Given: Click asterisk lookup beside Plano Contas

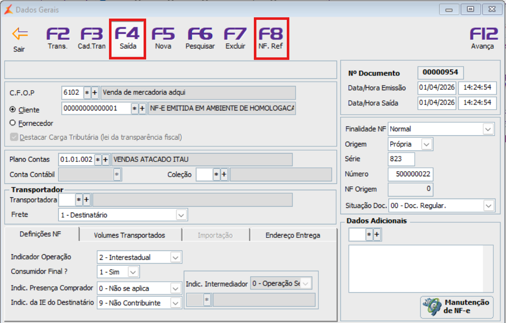Looking at the screenshot, I should (x=98, y=159).
